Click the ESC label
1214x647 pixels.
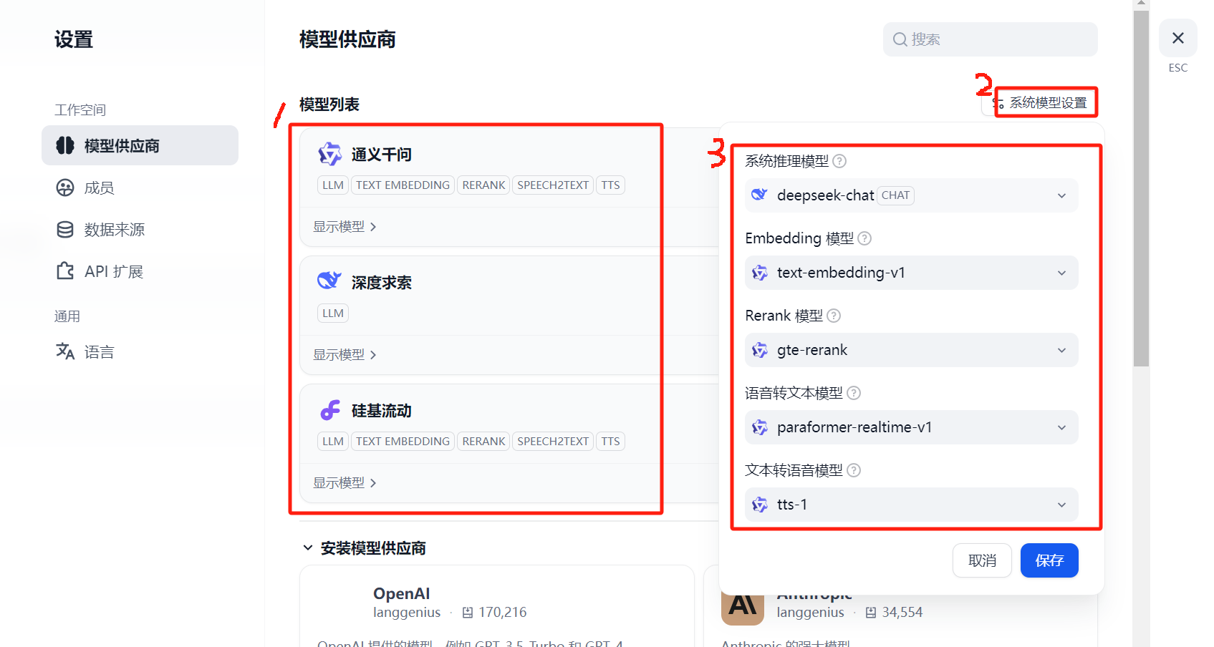pos(1178,67)
